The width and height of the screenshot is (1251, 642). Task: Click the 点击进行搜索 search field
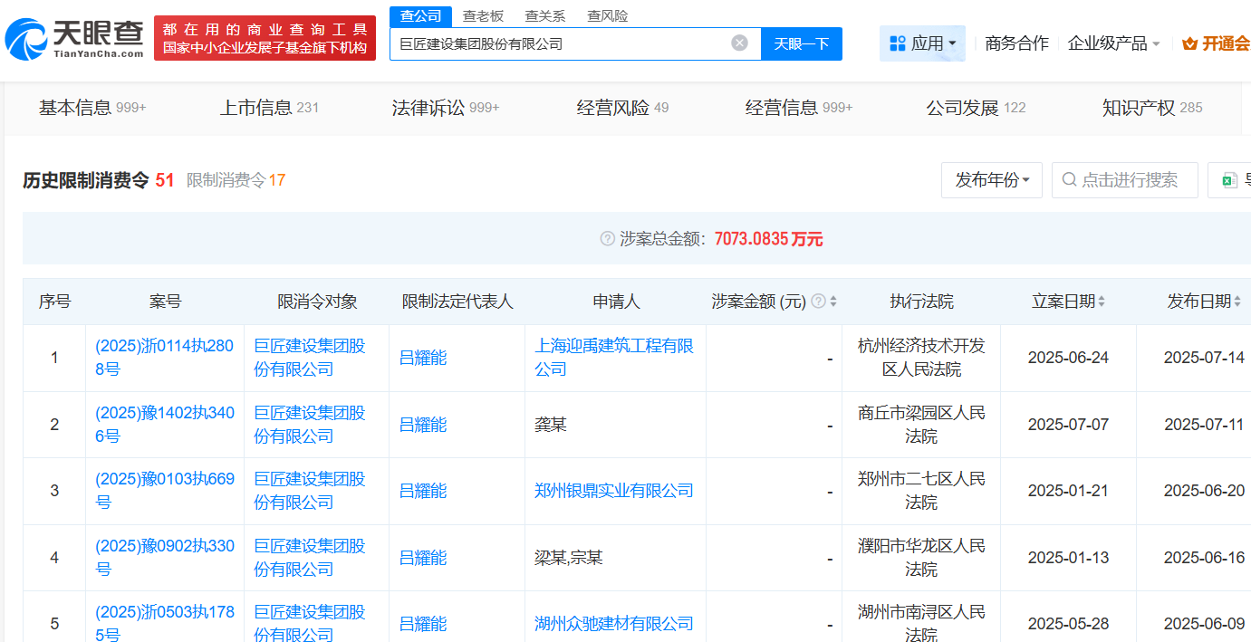point(1128,180)
